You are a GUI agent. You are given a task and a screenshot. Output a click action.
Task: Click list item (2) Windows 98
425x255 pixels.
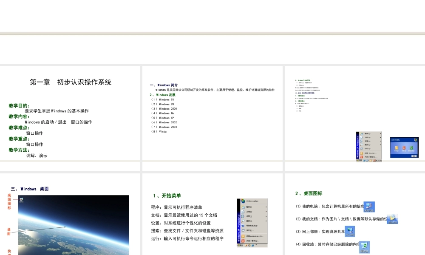point(163,104)
